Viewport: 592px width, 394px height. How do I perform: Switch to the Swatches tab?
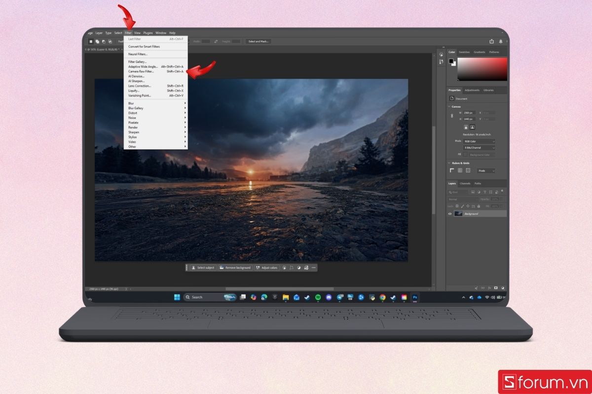[x=464, y=52]
